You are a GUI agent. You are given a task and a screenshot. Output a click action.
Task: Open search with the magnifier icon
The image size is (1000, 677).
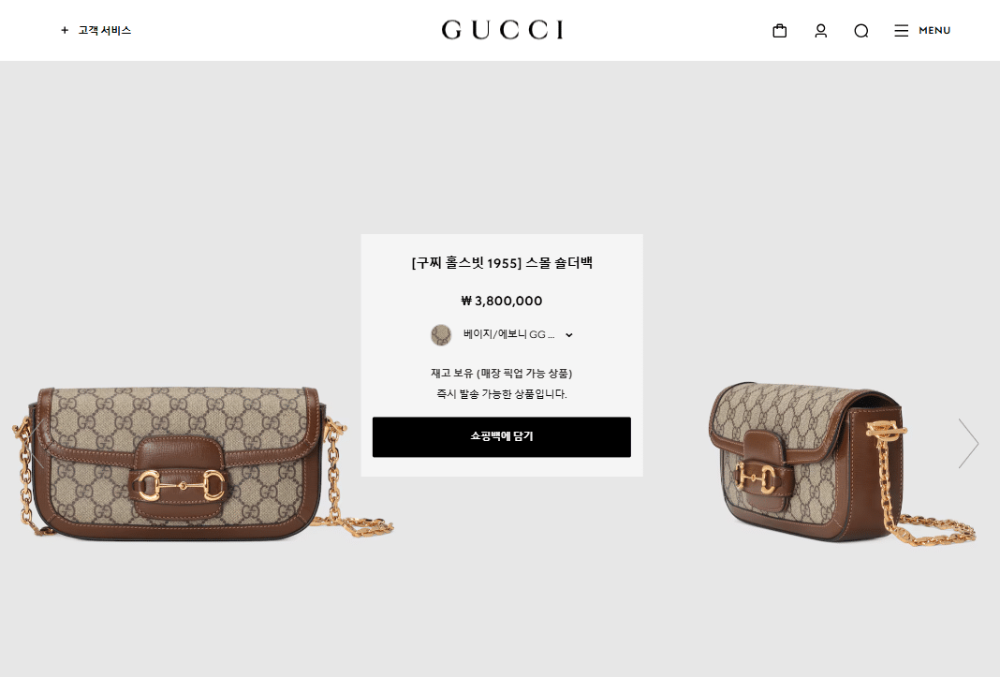click(861, 31)
